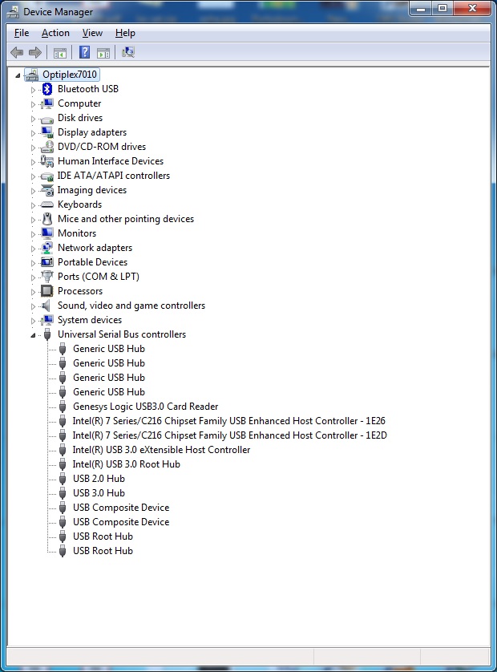The image size is (497, 672).
Task: Expand the IDE ATA/ATAPI controllers category
Action: coord(33,176)
